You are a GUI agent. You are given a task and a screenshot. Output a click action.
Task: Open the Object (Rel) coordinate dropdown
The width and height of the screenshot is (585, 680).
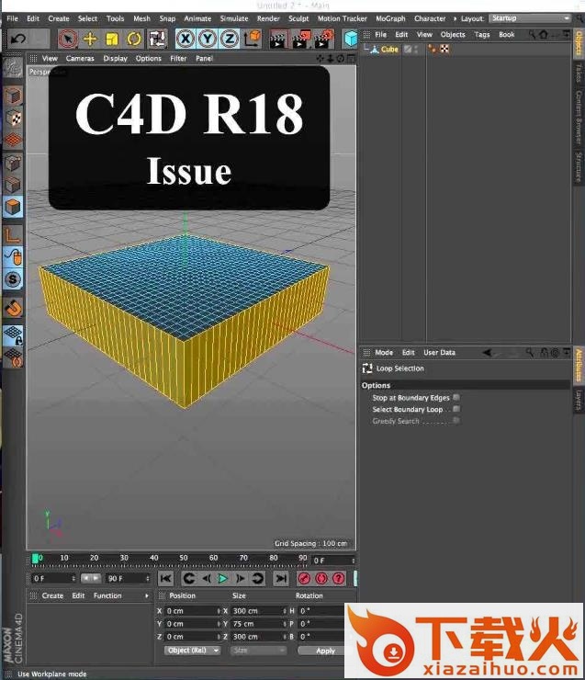(x=193, y=651)
